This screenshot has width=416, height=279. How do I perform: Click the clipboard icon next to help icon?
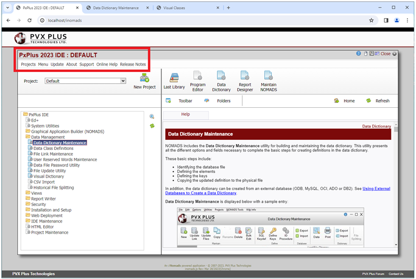click(366, 53)
